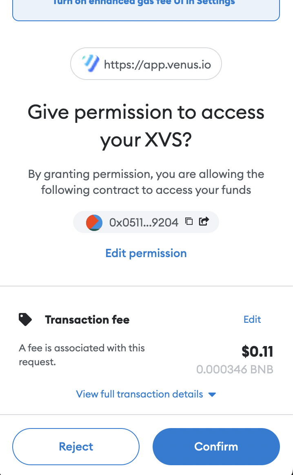This screenshot has width=293, height=475.
Task: Edit the transaction fee
Action: [252, 319]
